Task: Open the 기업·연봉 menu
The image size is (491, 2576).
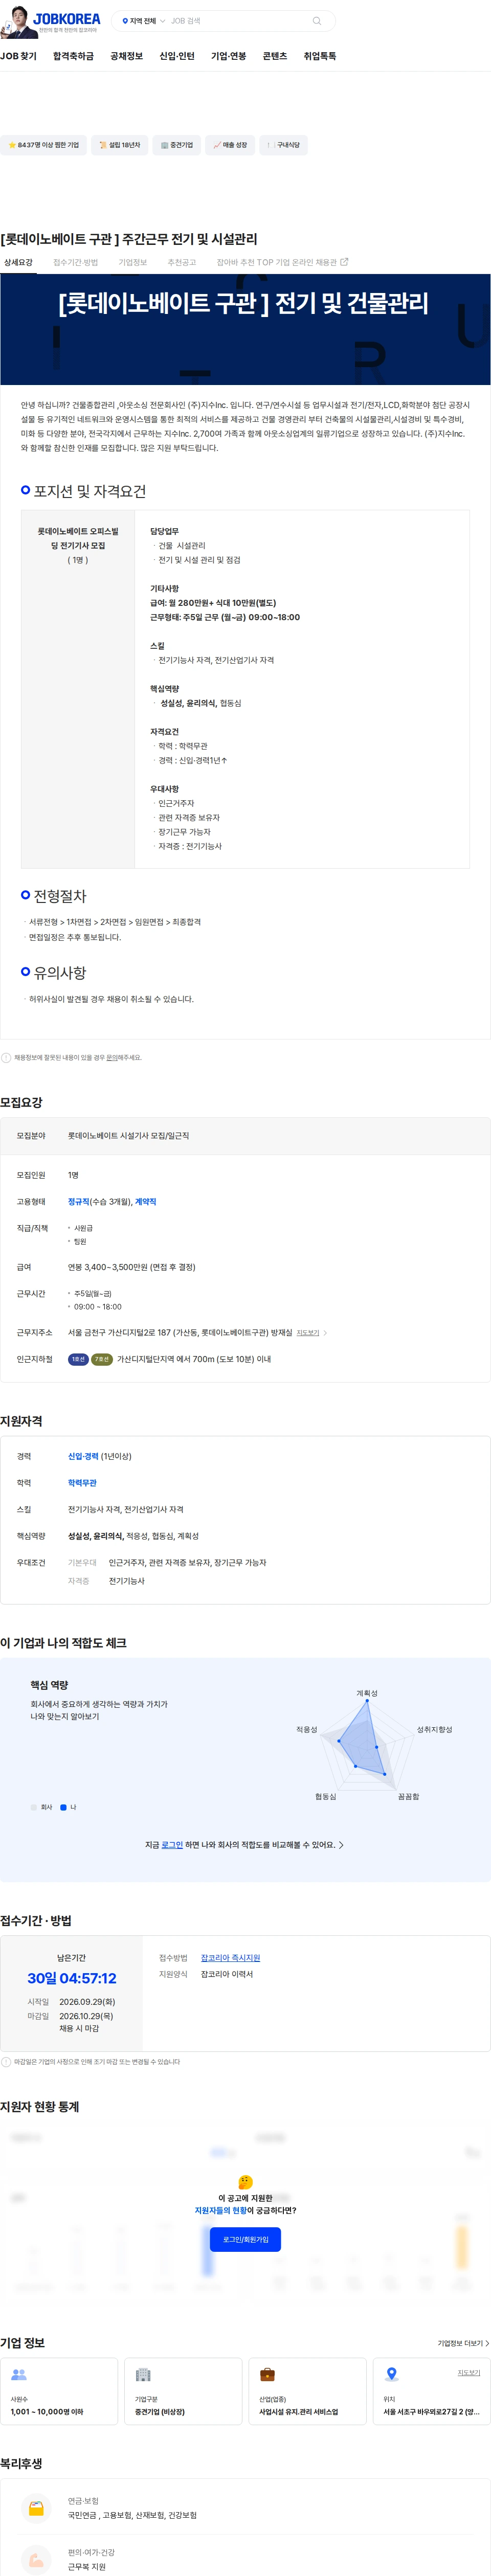Action: [228, 56]
